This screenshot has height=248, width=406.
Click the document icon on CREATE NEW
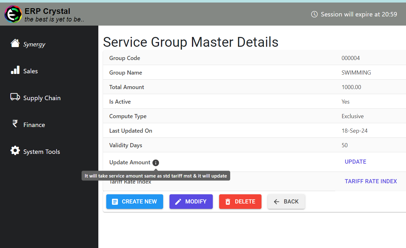click(114, 202)
